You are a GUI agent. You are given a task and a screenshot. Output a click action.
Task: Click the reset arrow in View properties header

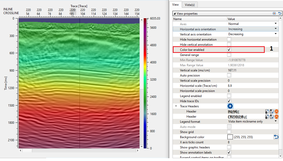(x=280, y=13)
